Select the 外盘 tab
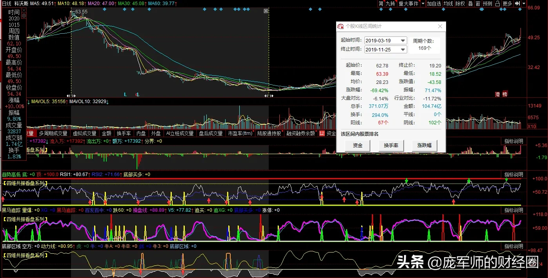Image resolution: width=548 pixels, height=278 pixels. [x=156, y=133]
